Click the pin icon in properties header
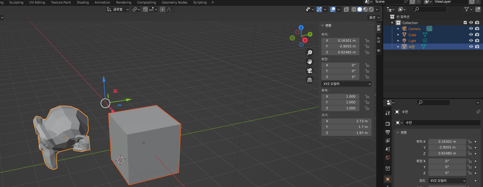Viewport: 483px width, 187px height. 478,112
